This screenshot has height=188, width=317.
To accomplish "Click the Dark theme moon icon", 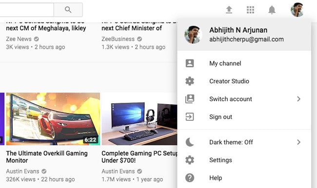I will pos(190,142).
